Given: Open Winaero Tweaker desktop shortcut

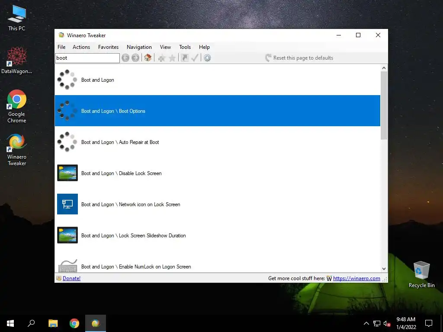Looking at the screenshot, I should [17, 150].
